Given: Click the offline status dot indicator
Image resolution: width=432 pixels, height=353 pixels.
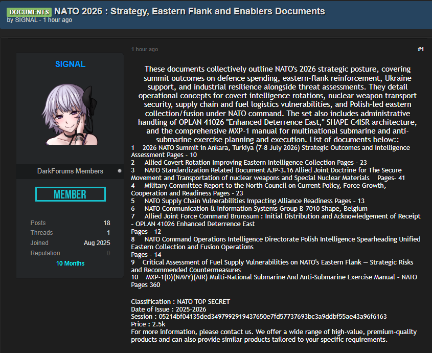Looking at the screenshot, I should pos(120,171).
